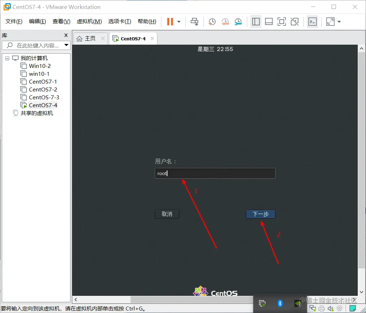
Task: Select CentOS7-1 virtual machine
Action: point(43,82)
